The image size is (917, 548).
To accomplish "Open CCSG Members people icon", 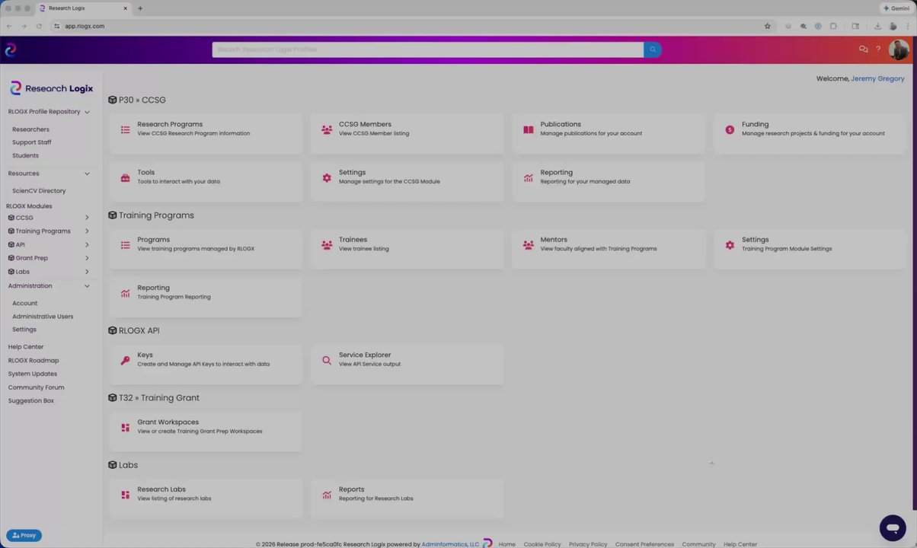I will [x=327, y=130].
